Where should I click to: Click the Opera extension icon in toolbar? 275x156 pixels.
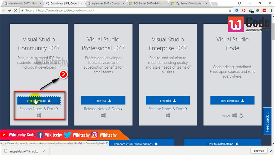pos(244,10)
